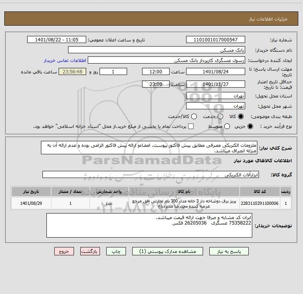
Task: Select the کالا radio button
Action: coord(241,116)
